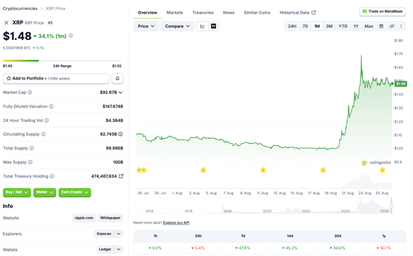Switch to line chart view icon
The height and width of the screenshot is (256, 413).
point(202,26)
